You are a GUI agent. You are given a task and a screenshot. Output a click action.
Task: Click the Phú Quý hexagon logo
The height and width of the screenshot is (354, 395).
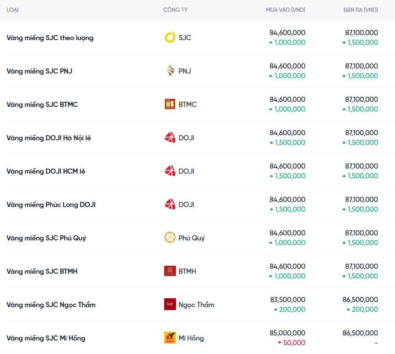click(x=170, y=238)
